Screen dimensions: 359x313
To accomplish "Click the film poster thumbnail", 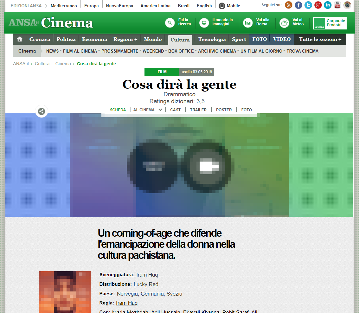I will [65, 292].
